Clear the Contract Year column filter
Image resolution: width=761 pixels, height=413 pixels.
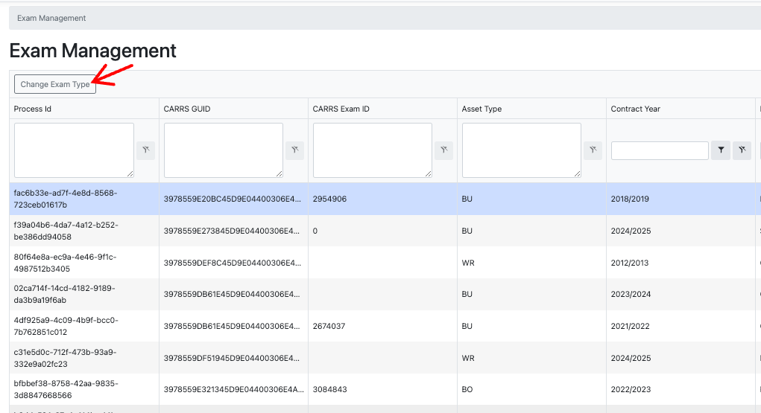pyautogui.click(x=742, y=150)
